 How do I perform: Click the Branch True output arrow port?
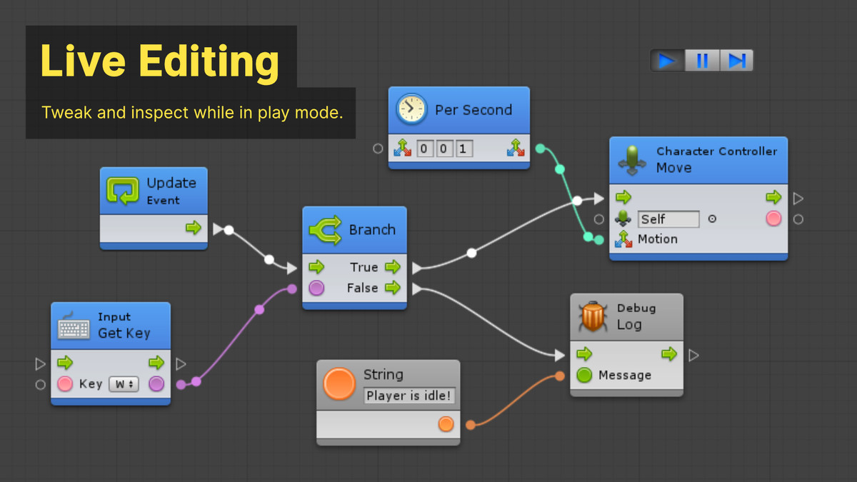[393, 267]
